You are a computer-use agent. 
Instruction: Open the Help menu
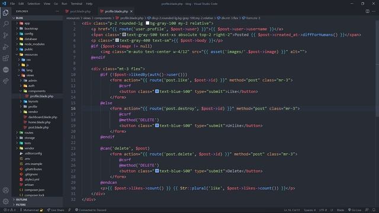[x=89, y=4]
